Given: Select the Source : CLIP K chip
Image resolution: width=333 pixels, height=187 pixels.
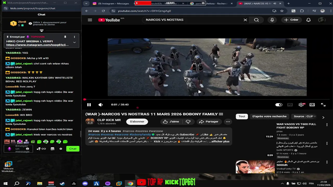Looking at the screenshot, I should [305, 116].
